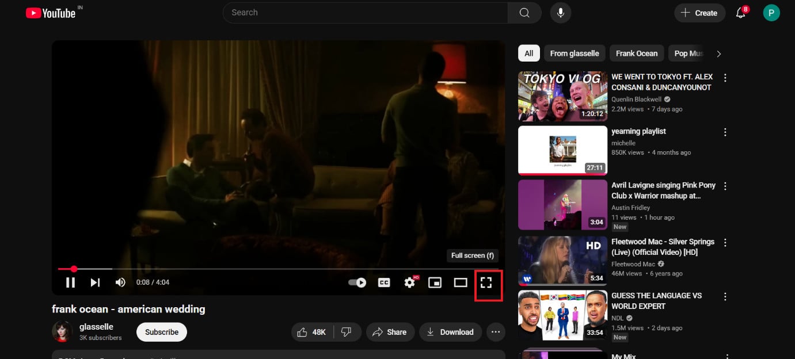Open the notifications bell
The width and height of the screenshot is (795, 359).
click(741, 13)
